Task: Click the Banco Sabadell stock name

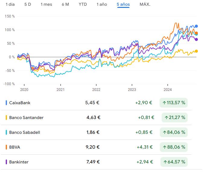Action: (x=24, y=132)
